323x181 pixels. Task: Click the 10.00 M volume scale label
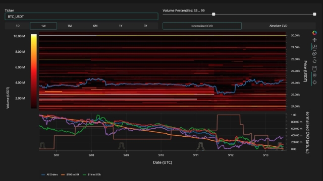(19, 36)
